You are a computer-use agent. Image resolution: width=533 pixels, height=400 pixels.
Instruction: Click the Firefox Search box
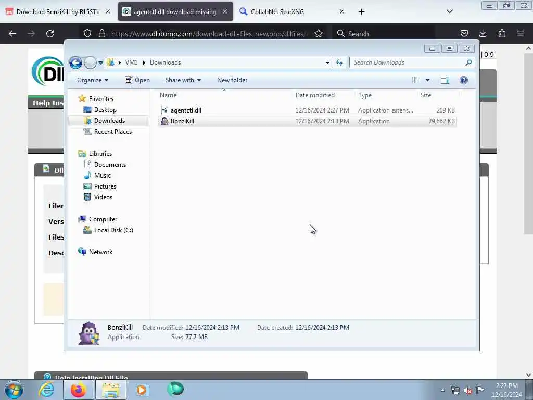point(383,34)
